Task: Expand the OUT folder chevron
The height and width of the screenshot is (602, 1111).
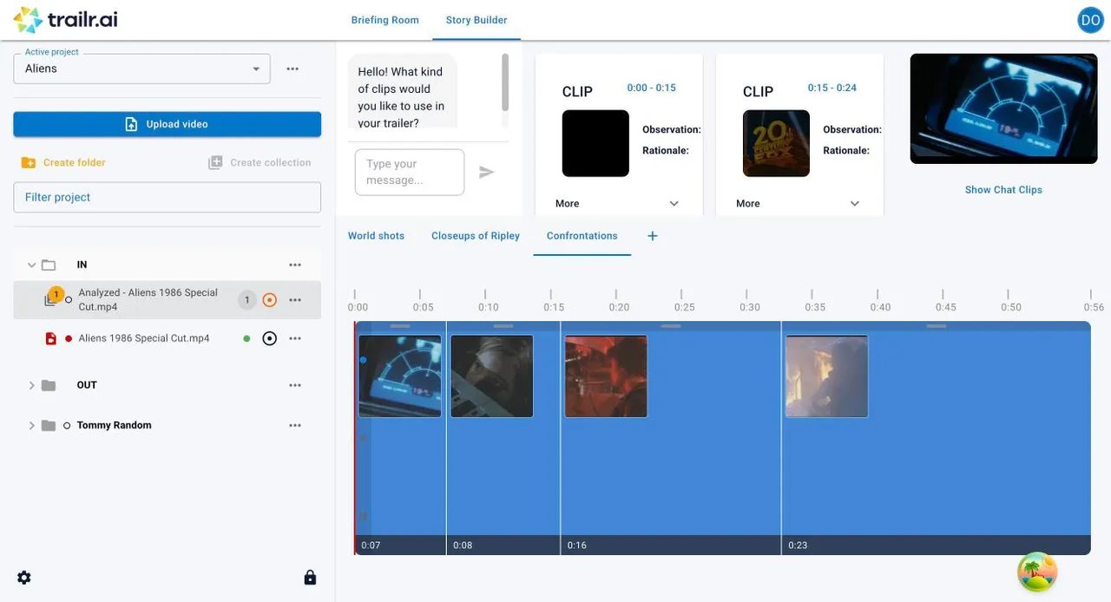Action: 31,385
